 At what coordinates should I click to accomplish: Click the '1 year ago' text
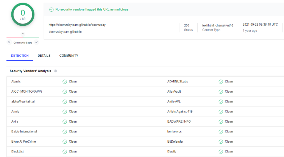coord(250,31)
